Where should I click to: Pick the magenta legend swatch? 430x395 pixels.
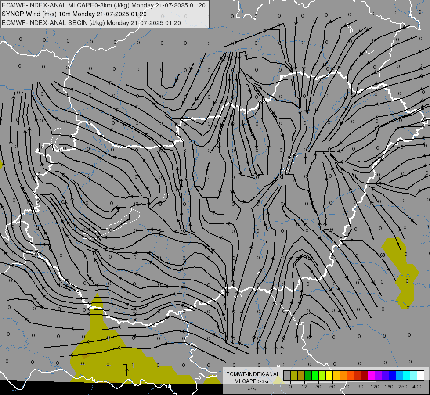371,375
